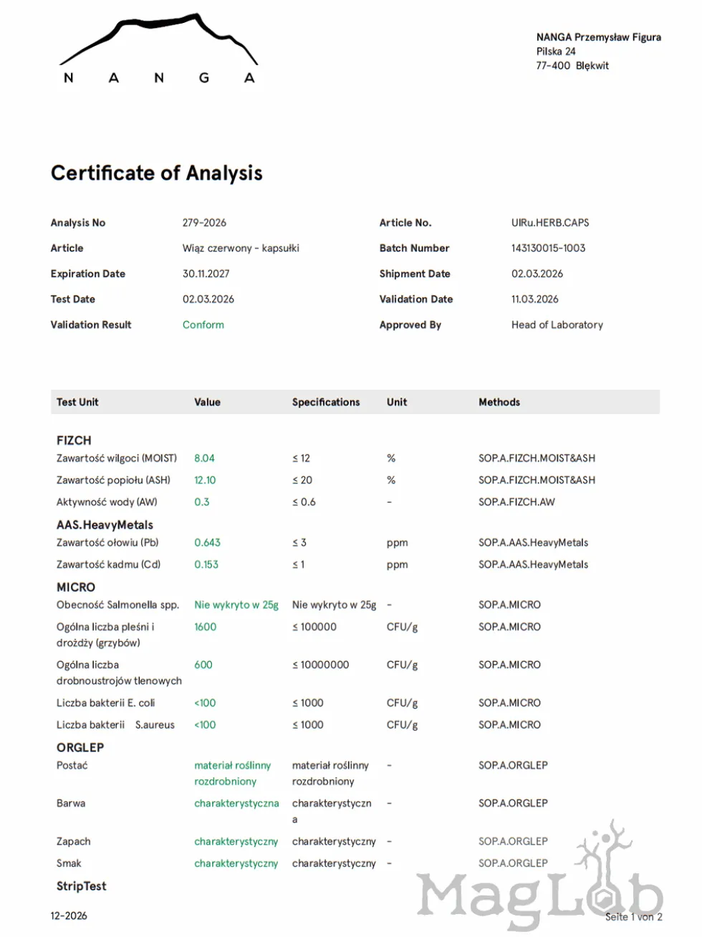Select "Head of Laboratory" approver text
The width and height of the screenshot is (702, 937).
point(557,325)
